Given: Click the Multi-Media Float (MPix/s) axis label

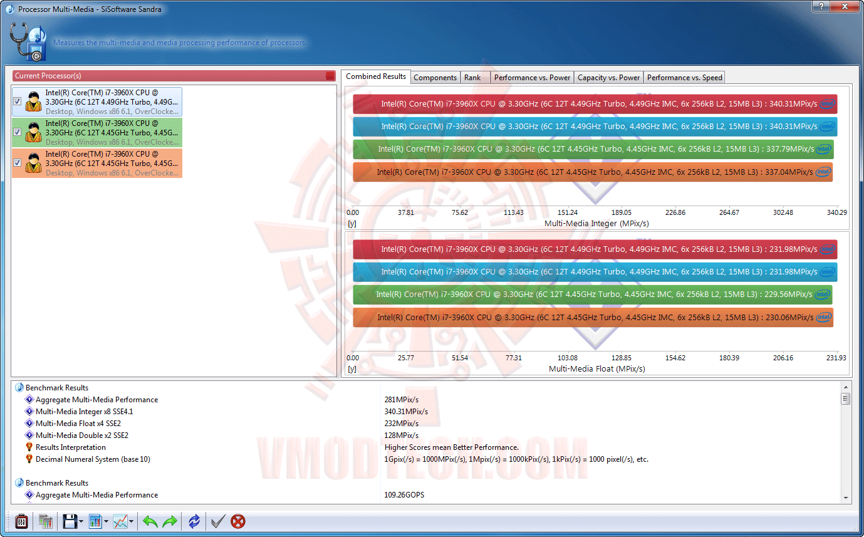Looking at the screenshot, I should pos(597,368).
